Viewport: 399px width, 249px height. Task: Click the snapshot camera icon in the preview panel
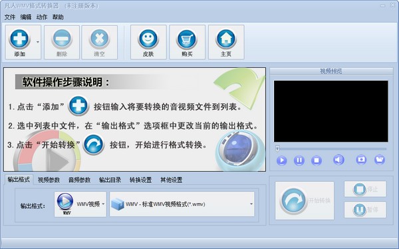point(361,160)
